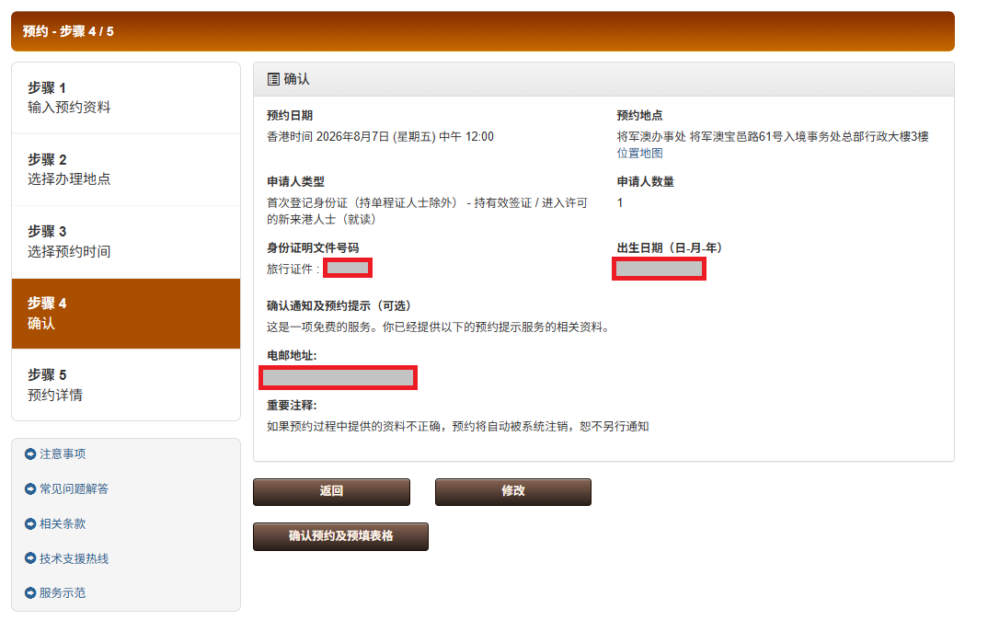Click the 申请人类型 description text
Viewport: 988px width, 643px height.
[x=427, y=211]
